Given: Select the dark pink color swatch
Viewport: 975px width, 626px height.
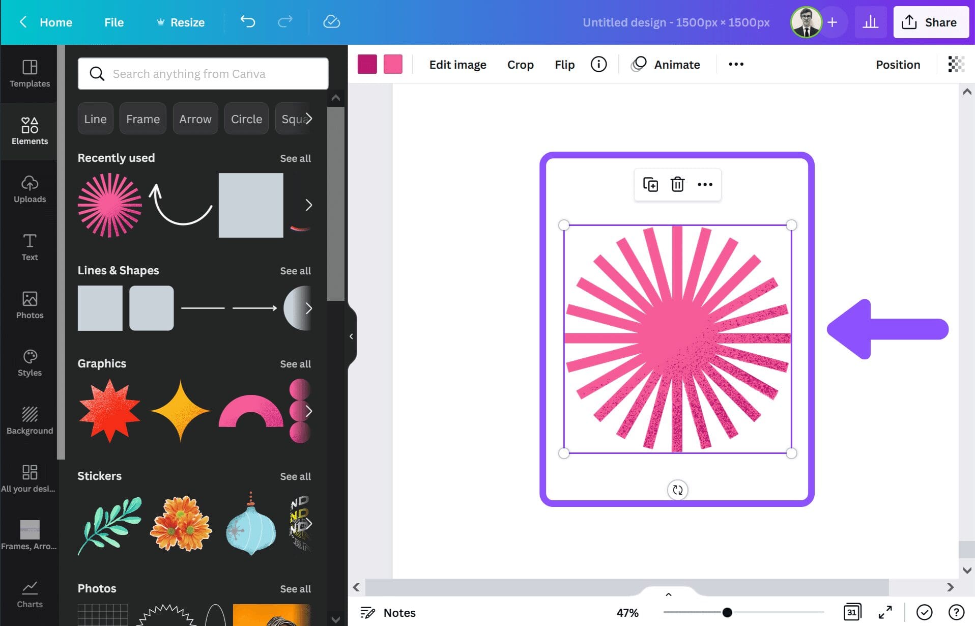Looking at the screenshot, I should tap(367, 64).
